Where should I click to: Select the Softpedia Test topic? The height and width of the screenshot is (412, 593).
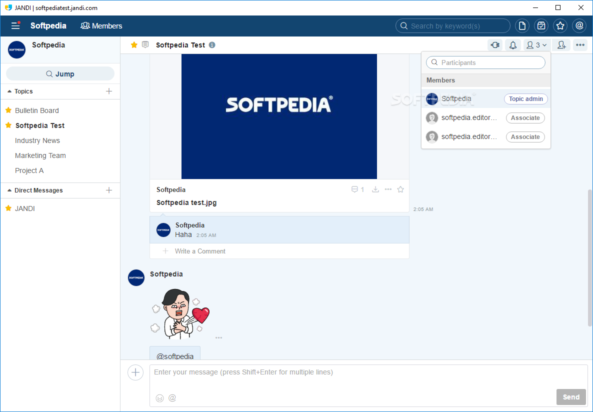[39, 125]
